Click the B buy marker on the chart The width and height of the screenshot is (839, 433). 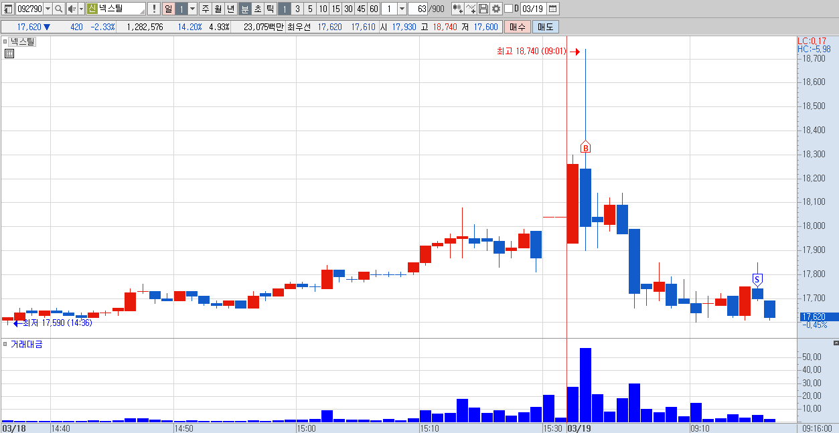tap(585, 147)
